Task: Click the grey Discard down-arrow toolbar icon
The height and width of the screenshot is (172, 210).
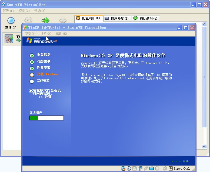Action: pos(63,20)
